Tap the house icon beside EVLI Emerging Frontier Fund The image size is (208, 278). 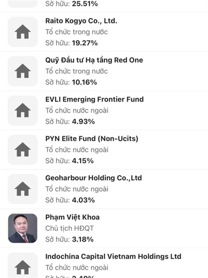pos(23,111)
